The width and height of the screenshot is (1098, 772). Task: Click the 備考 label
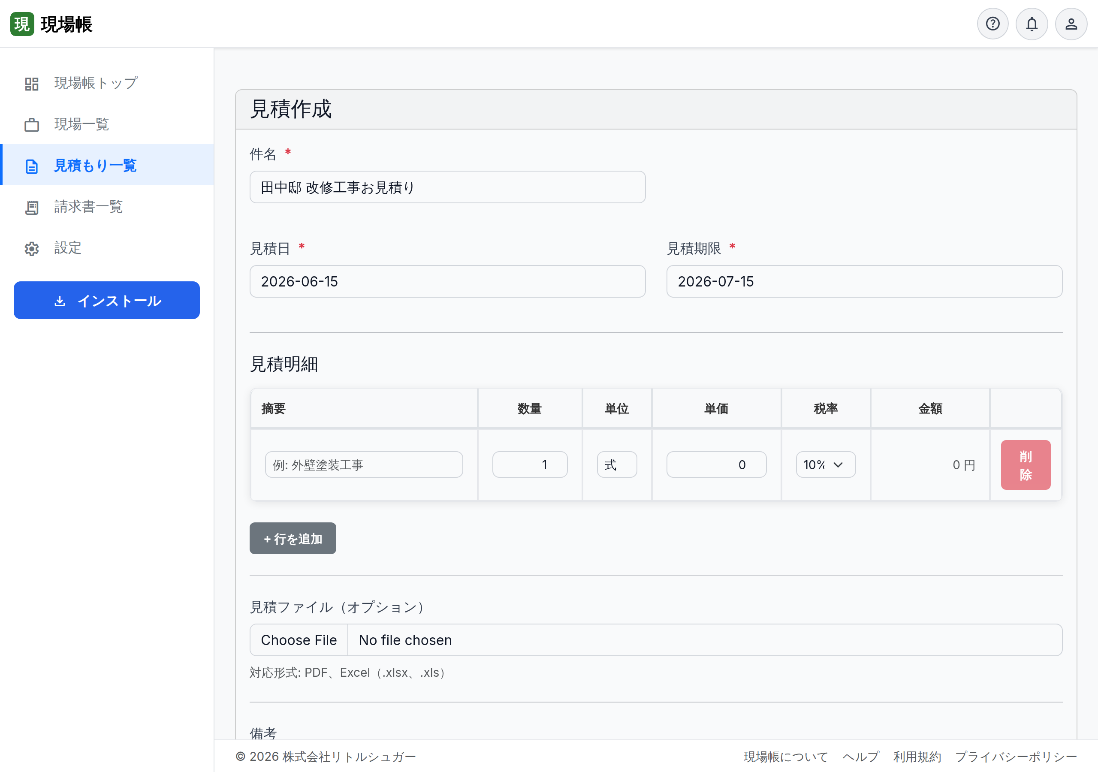click(263, 733)
